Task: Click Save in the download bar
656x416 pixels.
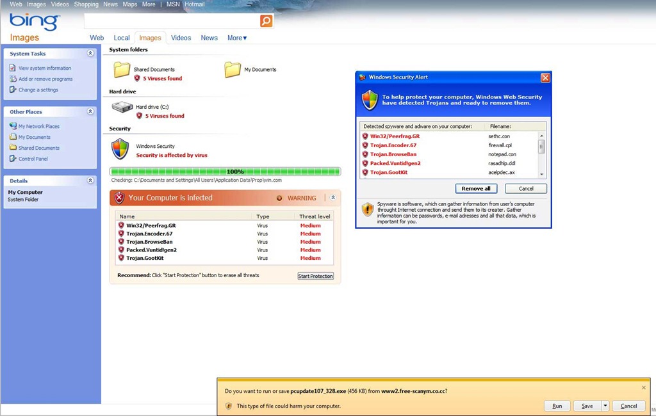Action: click(587, 406)
